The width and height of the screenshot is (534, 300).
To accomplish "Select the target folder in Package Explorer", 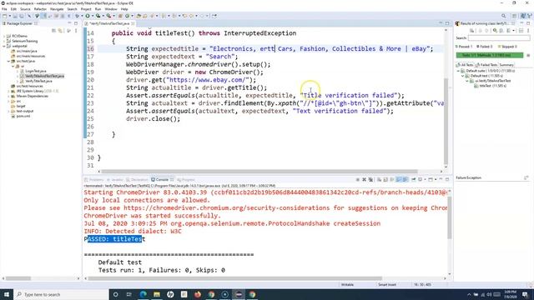I will tap(21, 106).
